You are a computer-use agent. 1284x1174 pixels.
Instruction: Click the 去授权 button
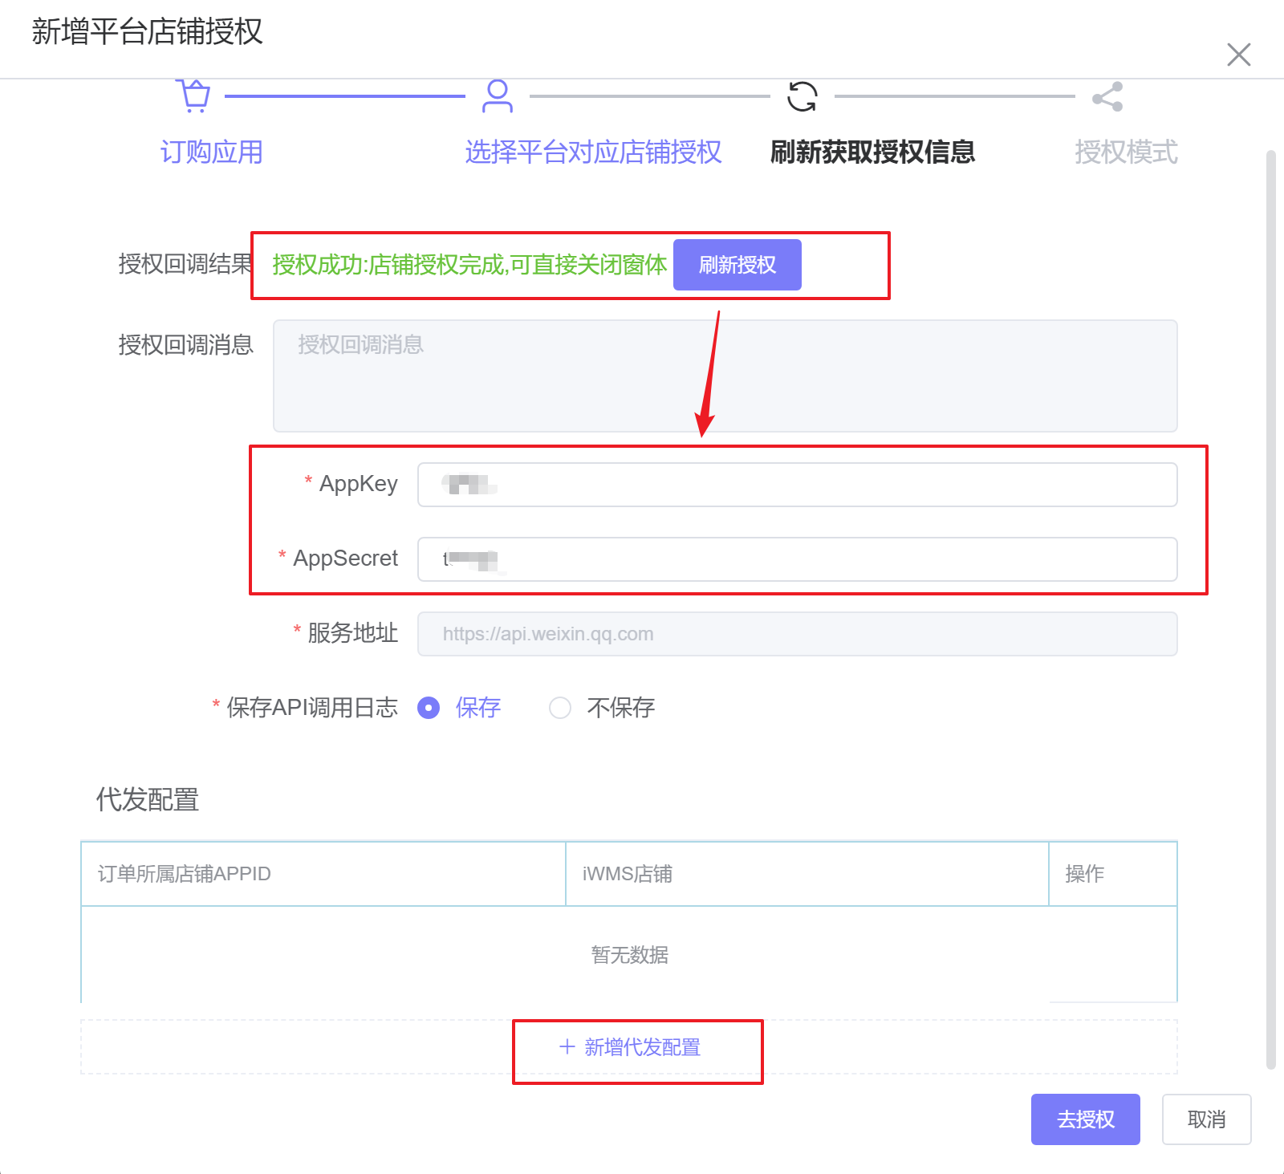1085,1119
